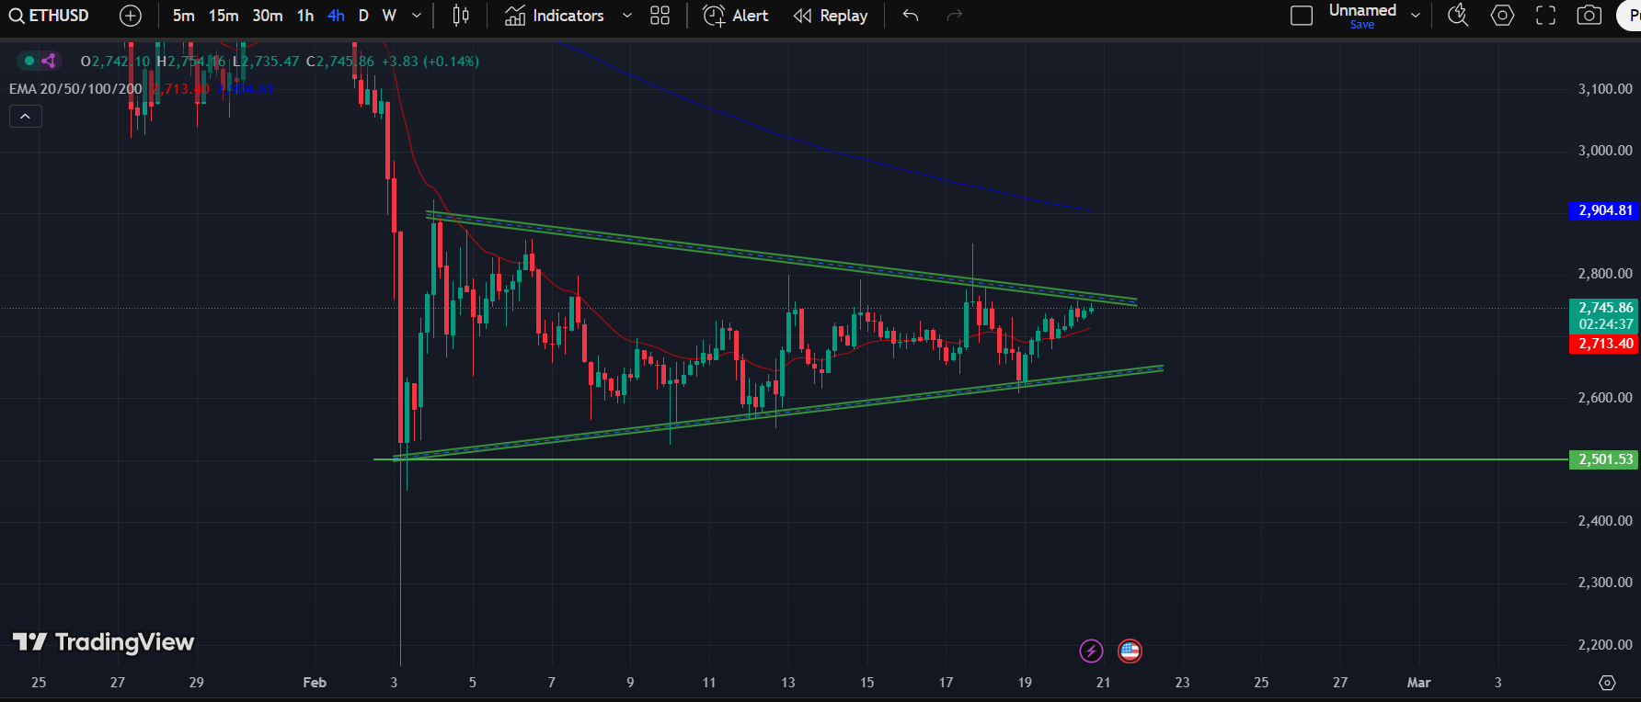
Task: Collapse the indicator legend chevron
Action: (25, 117)
